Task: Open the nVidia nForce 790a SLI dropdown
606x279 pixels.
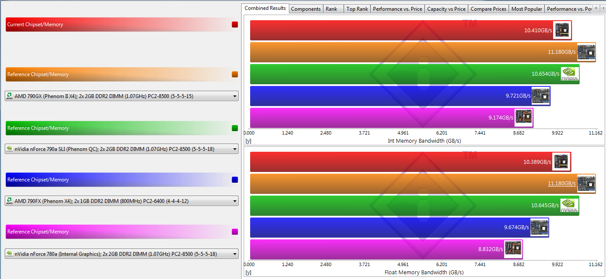Action: (122, 149)
